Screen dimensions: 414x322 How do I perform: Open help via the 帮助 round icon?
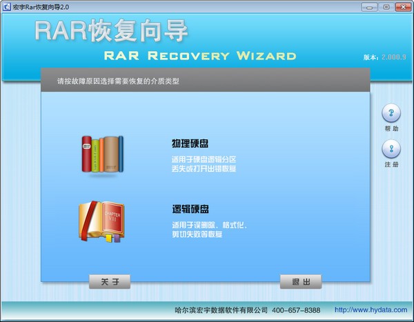391,113
